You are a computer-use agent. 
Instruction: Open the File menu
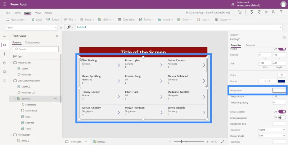(8, 13)
